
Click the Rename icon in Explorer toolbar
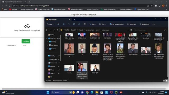(x=74, y=24)
